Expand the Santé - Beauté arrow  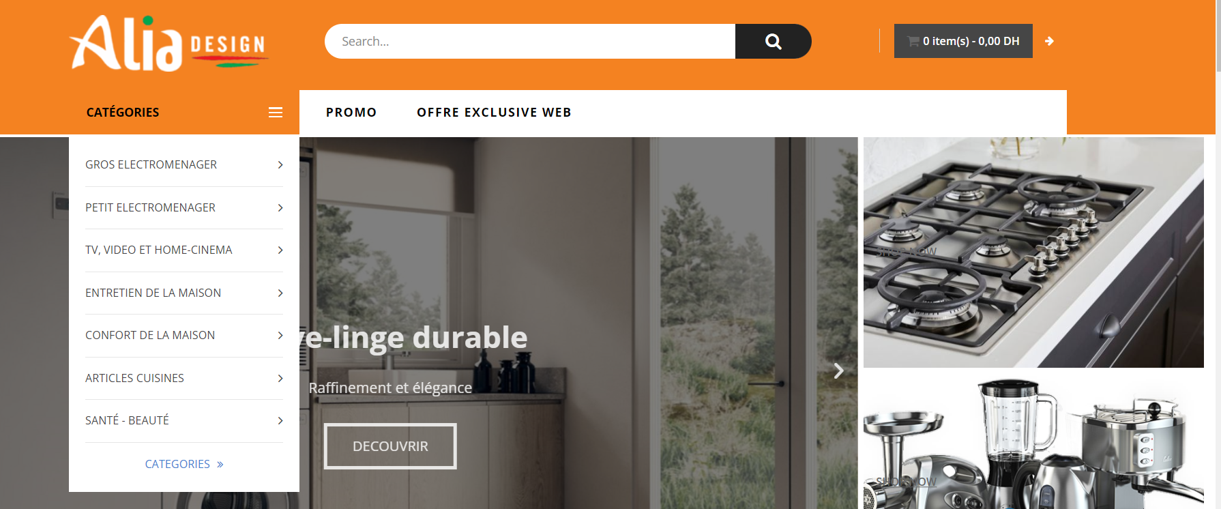(x=280, y=421)
